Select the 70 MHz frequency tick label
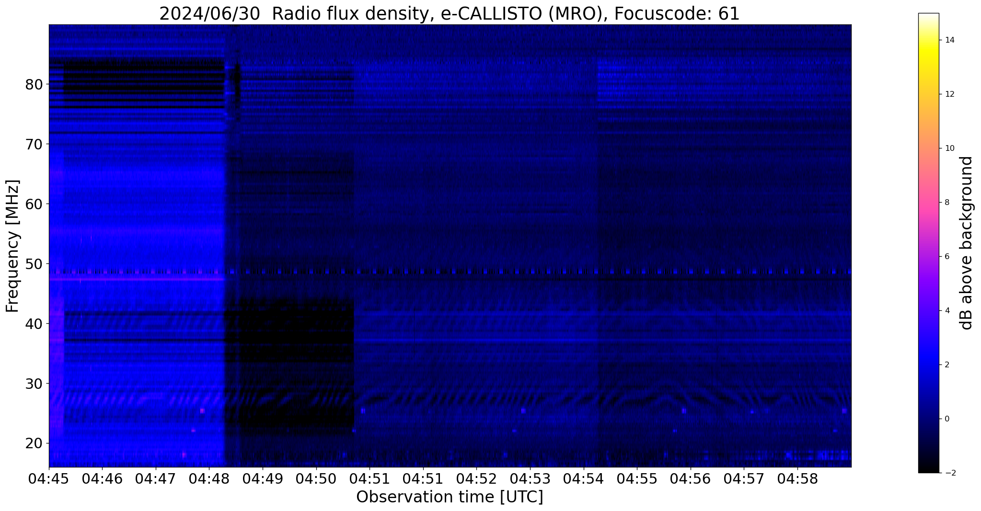The height and width of the screenshot is (511, 981). point(34,144)
